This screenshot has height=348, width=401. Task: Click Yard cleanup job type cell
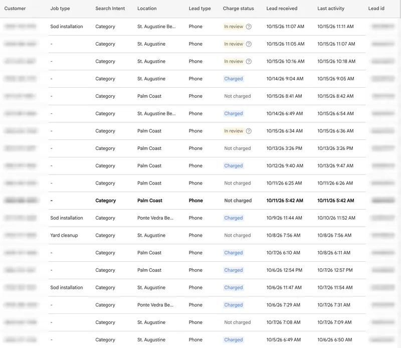[x=64, y=235]
